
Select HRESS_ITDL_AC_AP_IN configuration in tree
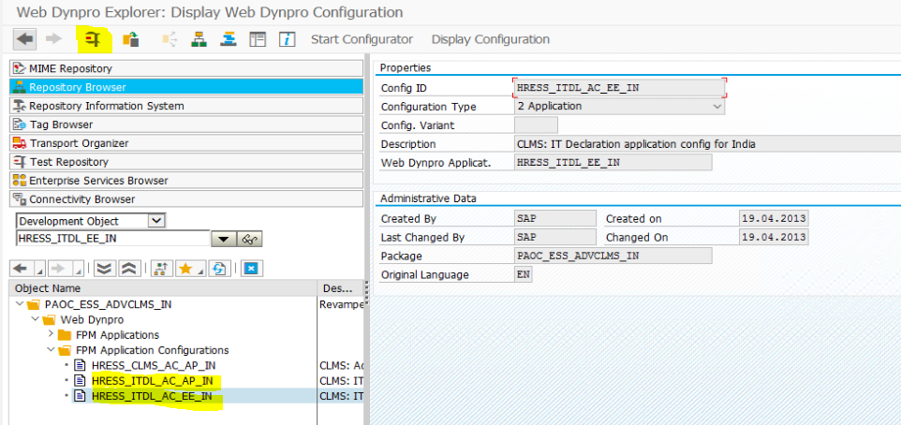[x=152, y=381]
